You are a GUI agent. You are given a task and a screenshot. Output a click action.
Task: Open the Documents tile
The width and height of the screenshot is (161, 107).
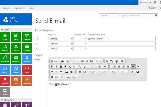(27, 48)
